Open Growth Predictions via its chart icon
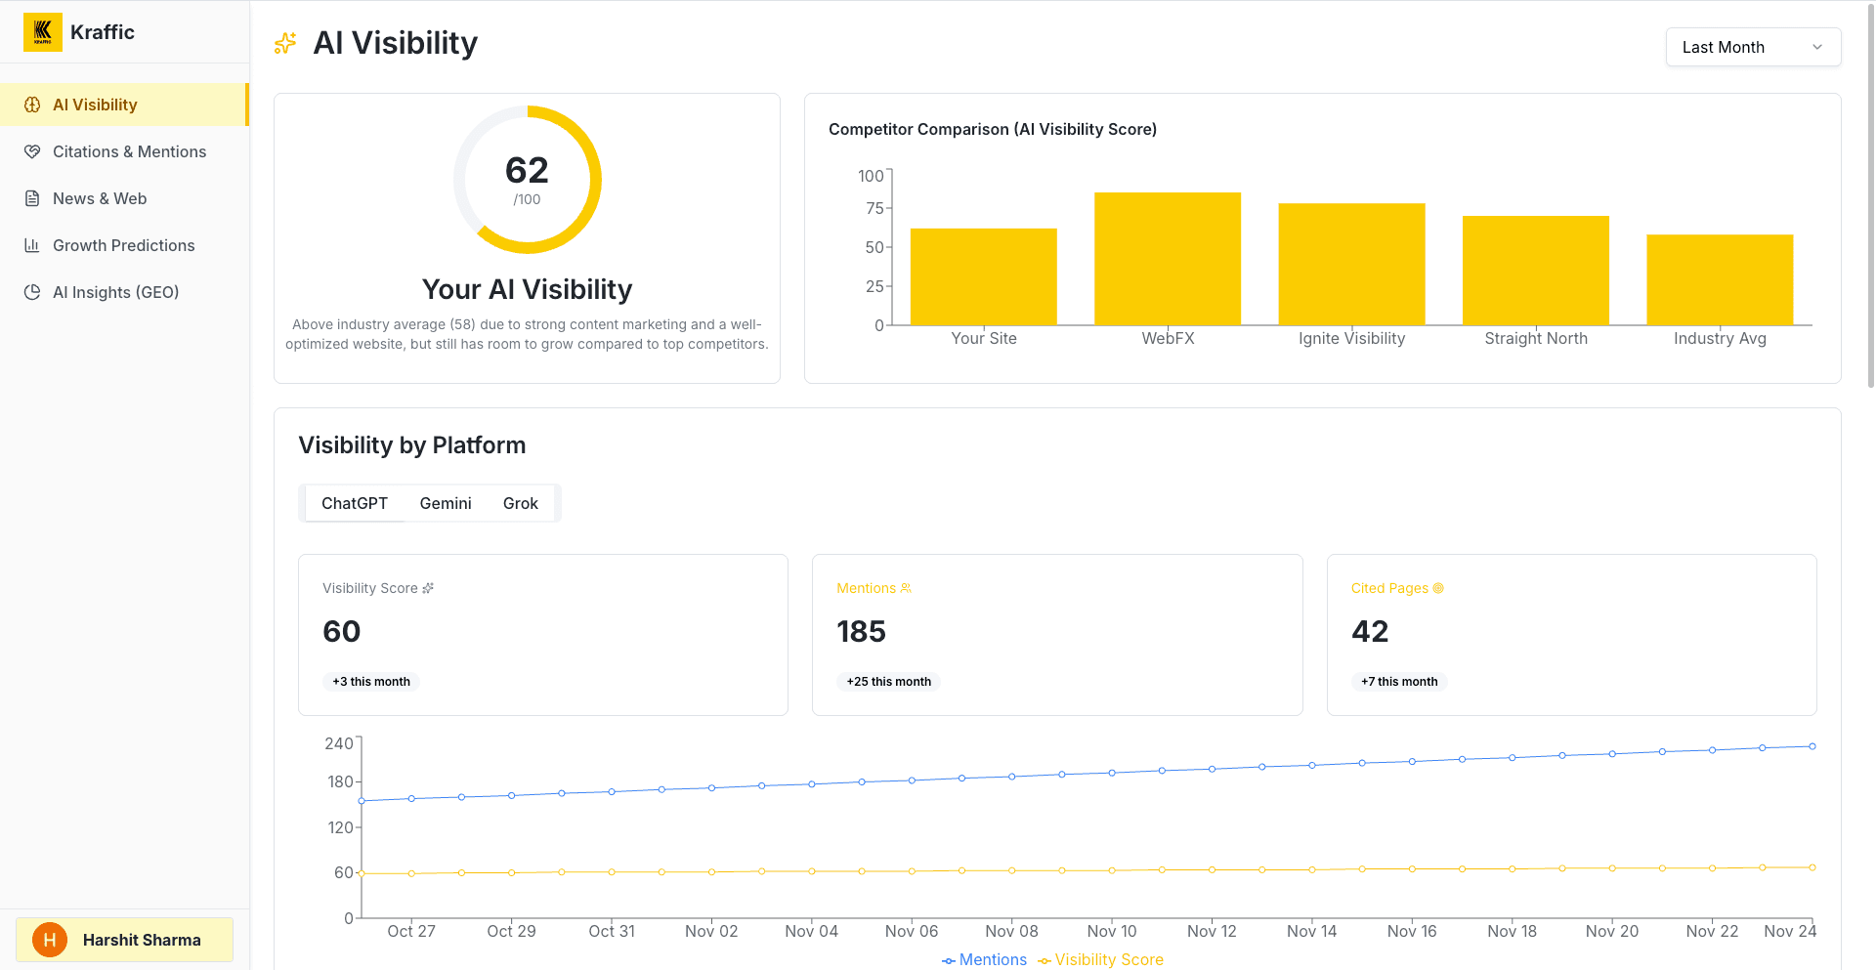Screen dimensions: 1876x970 33,245
